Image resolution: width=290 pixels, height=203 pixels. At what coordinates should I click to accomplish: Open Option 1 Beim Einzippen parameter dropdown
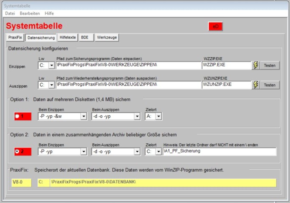click(x=83, y=116)
